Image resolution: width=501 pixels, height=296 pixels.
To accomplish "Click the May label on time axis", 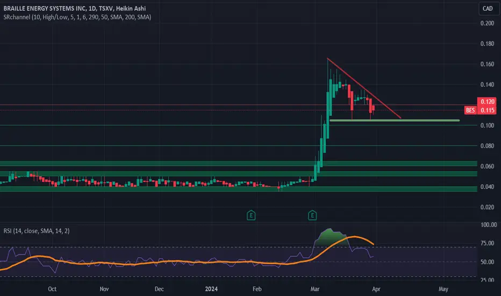I will click(x=443, y=289).
